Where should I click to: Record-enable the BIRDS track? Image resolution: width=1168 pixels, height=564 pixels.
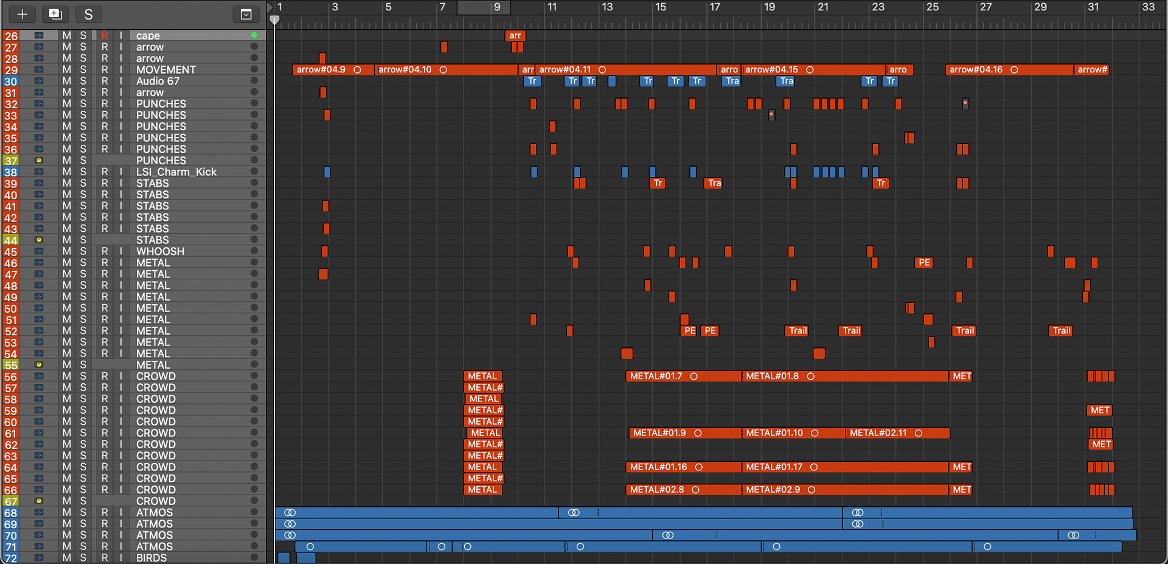(x=105, y=558)
